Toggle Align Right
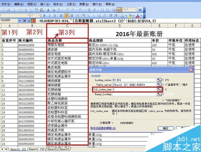The image size is (201, 152). [72, 16]
